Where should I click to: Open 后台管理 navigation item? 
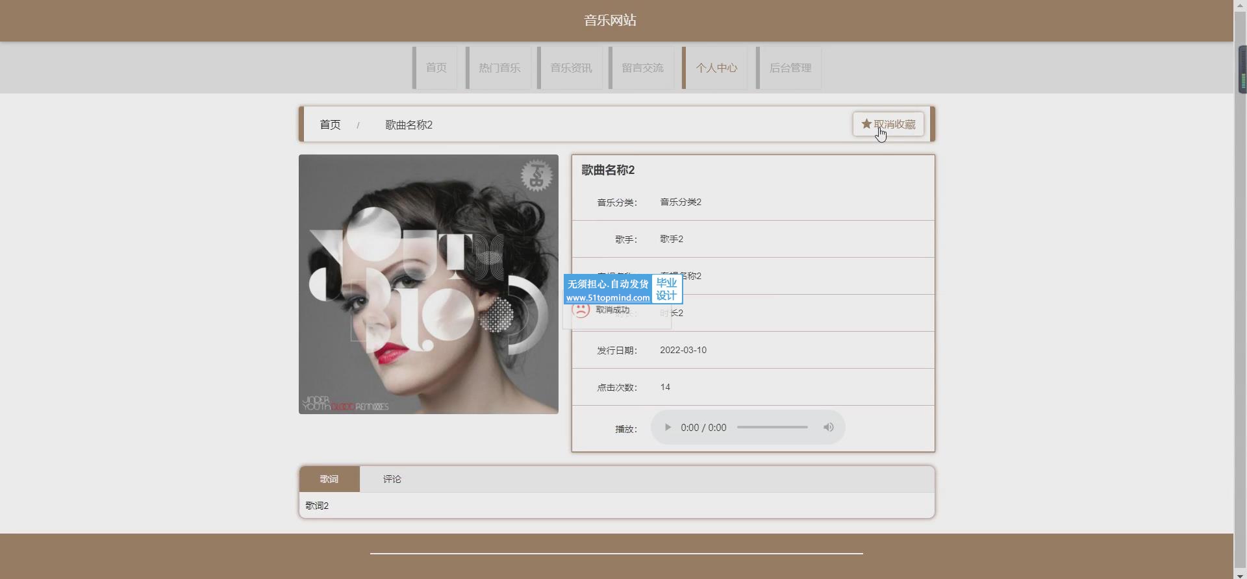click(x=789, y=68)
